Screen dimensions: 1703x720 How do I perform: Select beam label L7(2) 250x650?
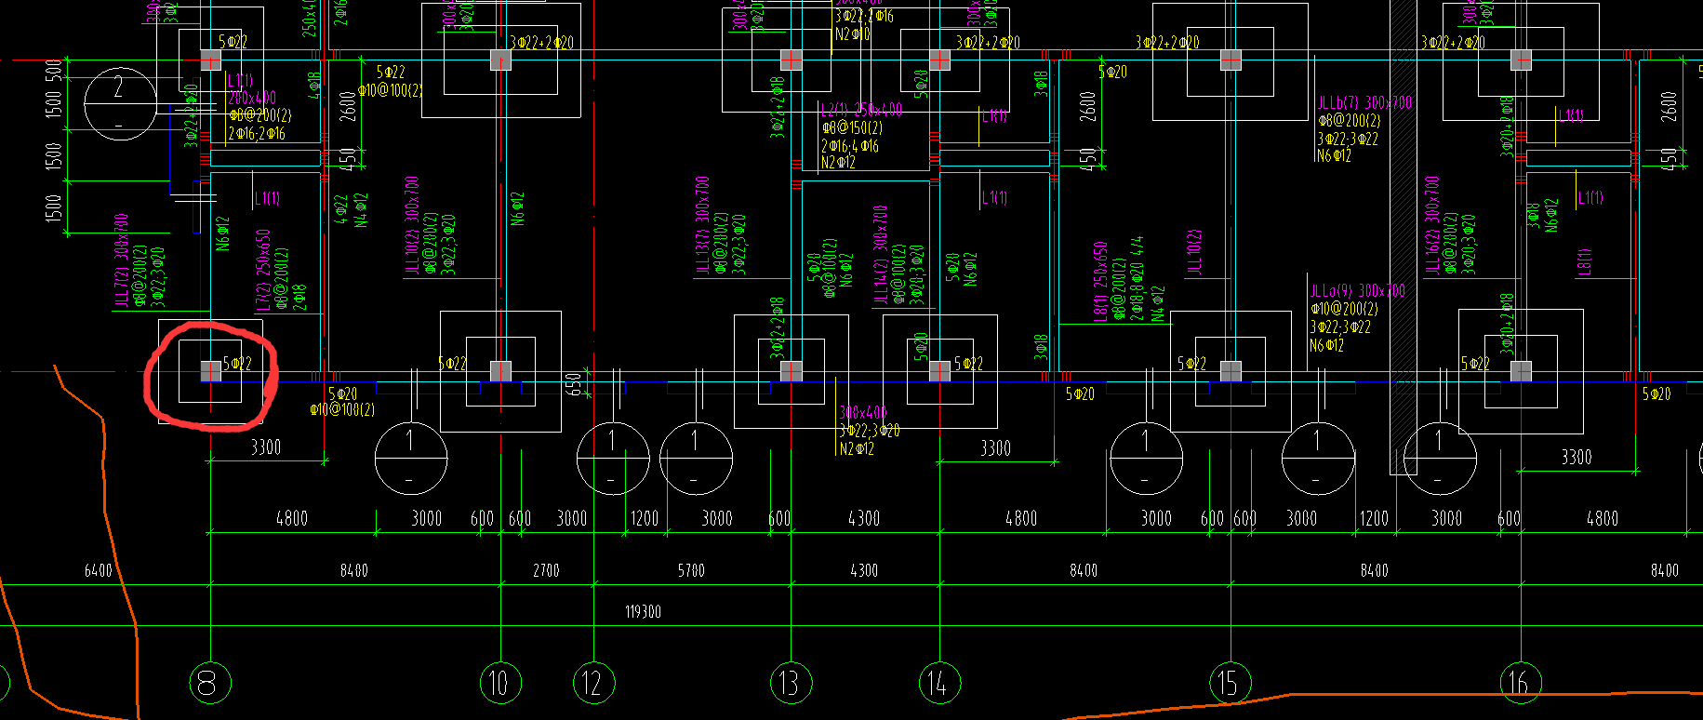click(x=263, y=270)
